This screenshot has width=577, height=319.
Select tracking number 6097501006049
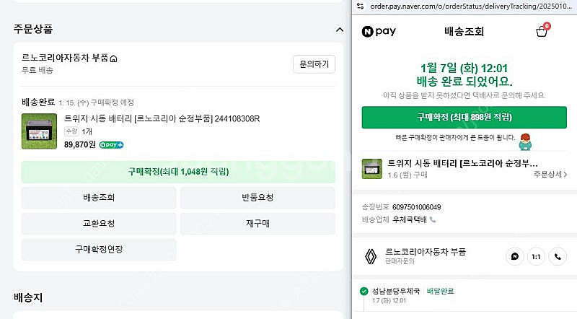point(417,207)
